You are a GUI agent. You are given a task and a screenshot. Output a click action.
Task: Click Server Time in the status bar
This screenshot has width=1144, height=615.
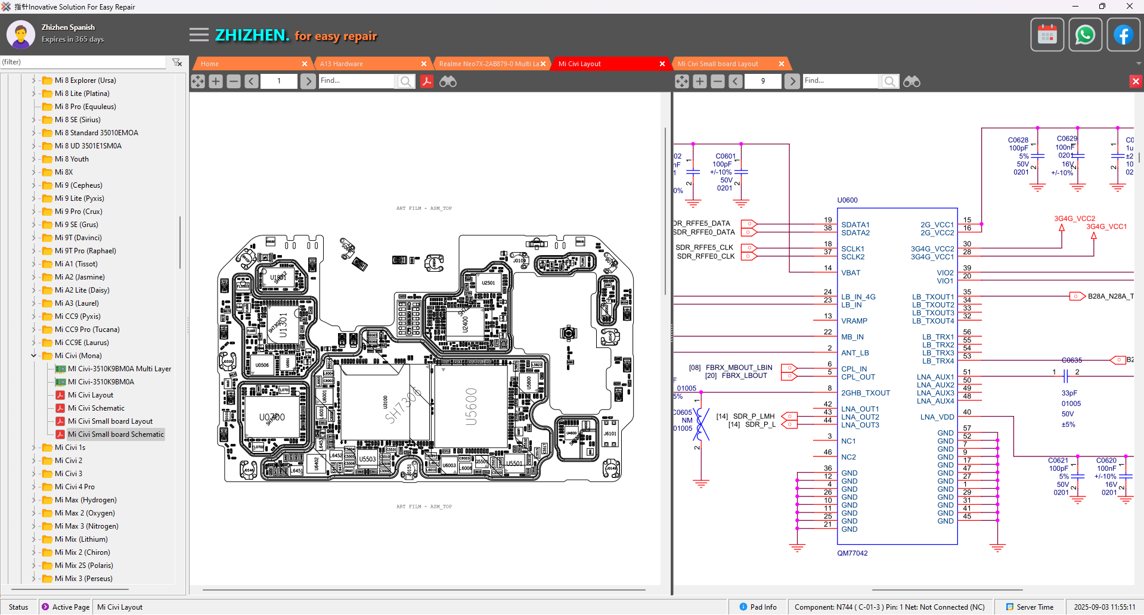[x=1030, y=607]
